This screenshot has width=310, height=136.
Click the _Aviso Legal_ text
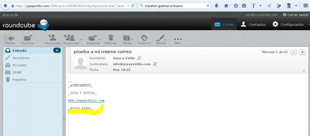81,108
